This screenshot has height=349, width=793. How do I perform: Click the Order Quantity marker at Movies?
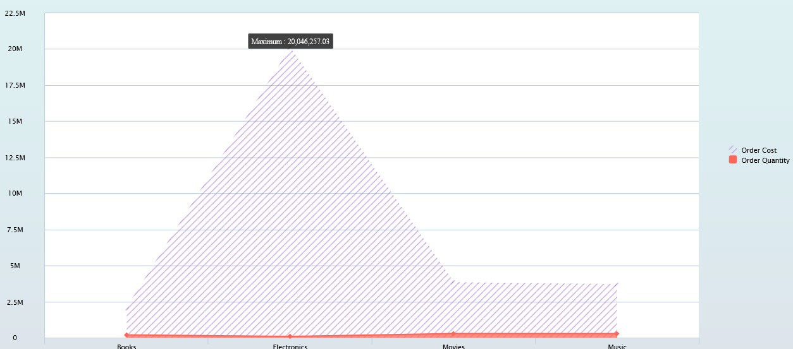click(453, 334)
